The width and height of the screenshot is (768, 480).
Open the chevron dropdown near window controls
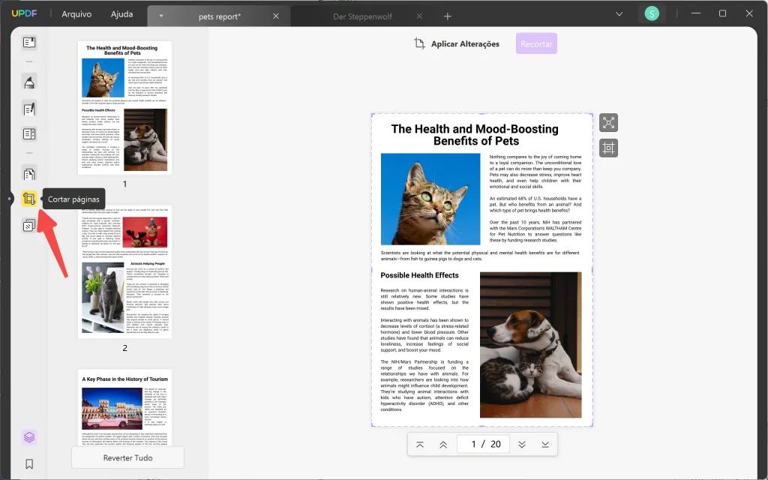pos(619,13)
